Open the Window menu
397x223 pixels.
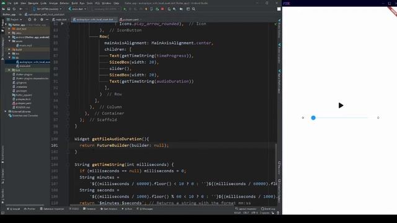(x=106, y=3)
